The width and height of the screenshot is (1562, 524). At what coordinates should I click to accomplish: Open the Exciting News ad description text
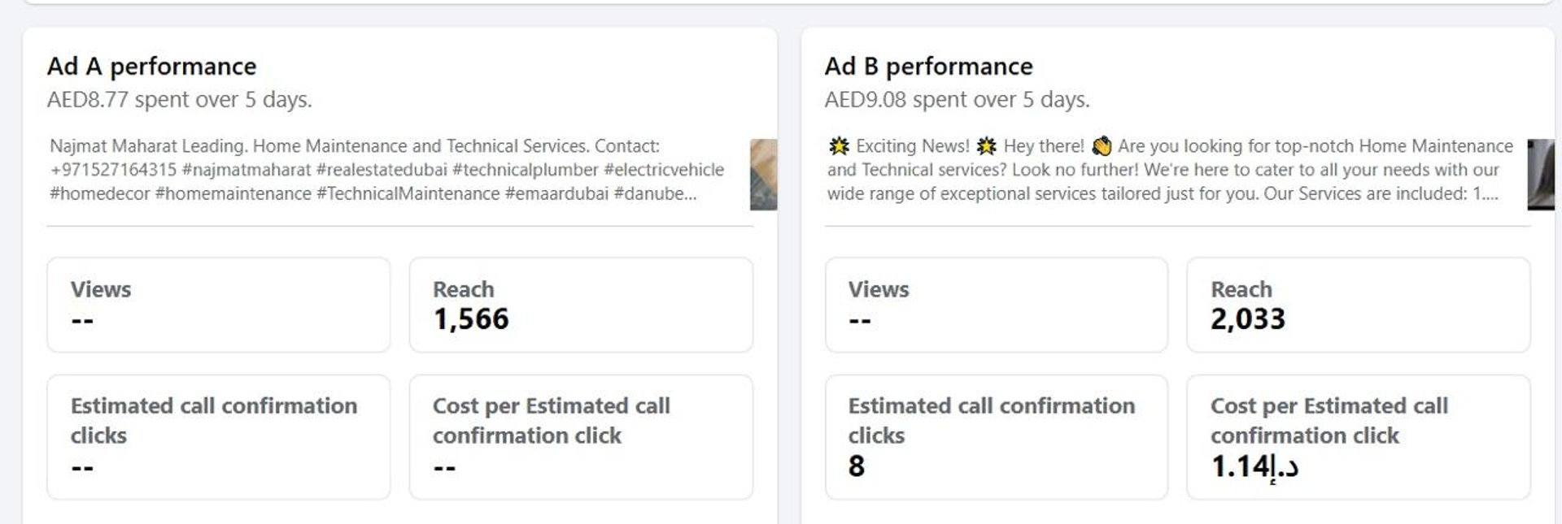tap(1170, 170)
